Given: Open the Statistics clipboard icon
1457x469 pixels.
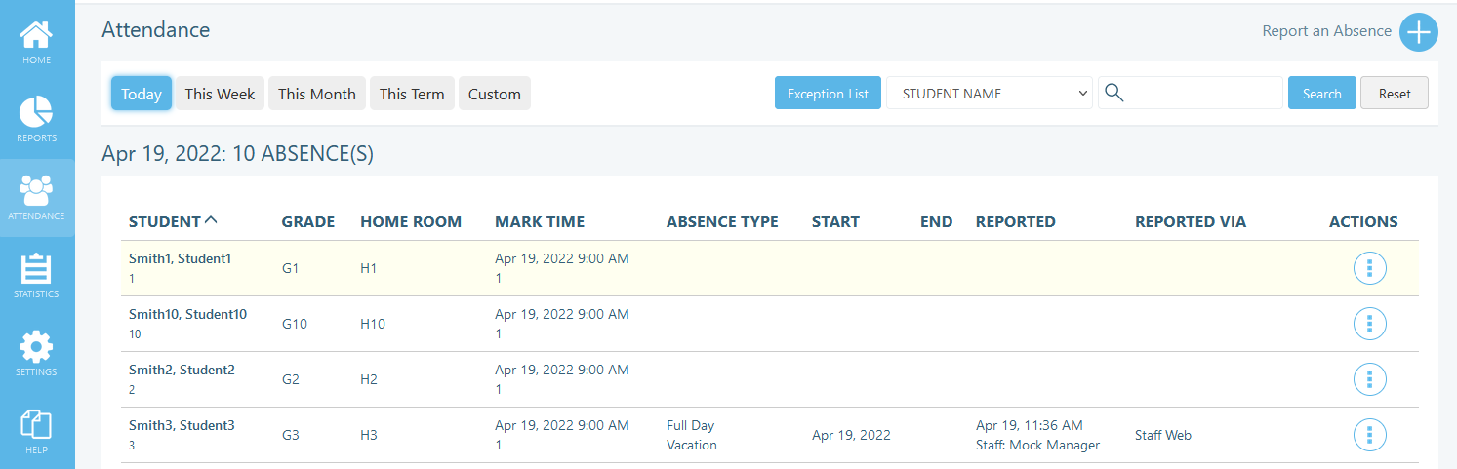Looking at the screenshot, I should (37, 270).
